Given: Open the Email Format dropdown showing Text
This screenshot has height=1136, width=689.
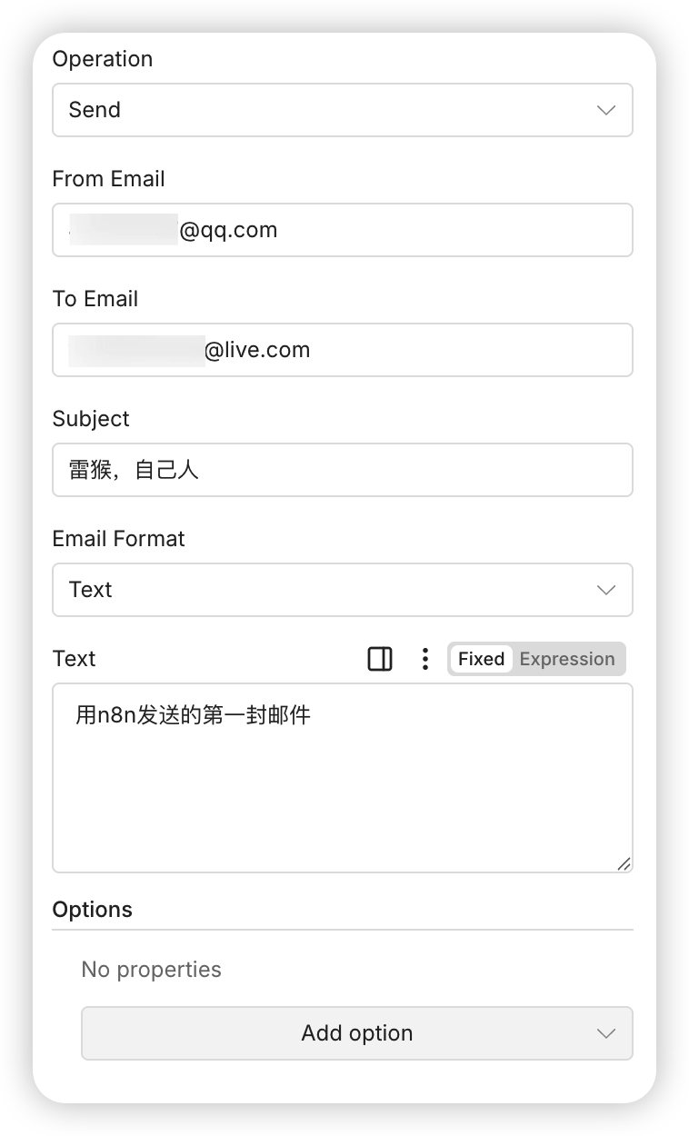Looking at the screenshot, I should pyautogui.click(x=343, y=590).
